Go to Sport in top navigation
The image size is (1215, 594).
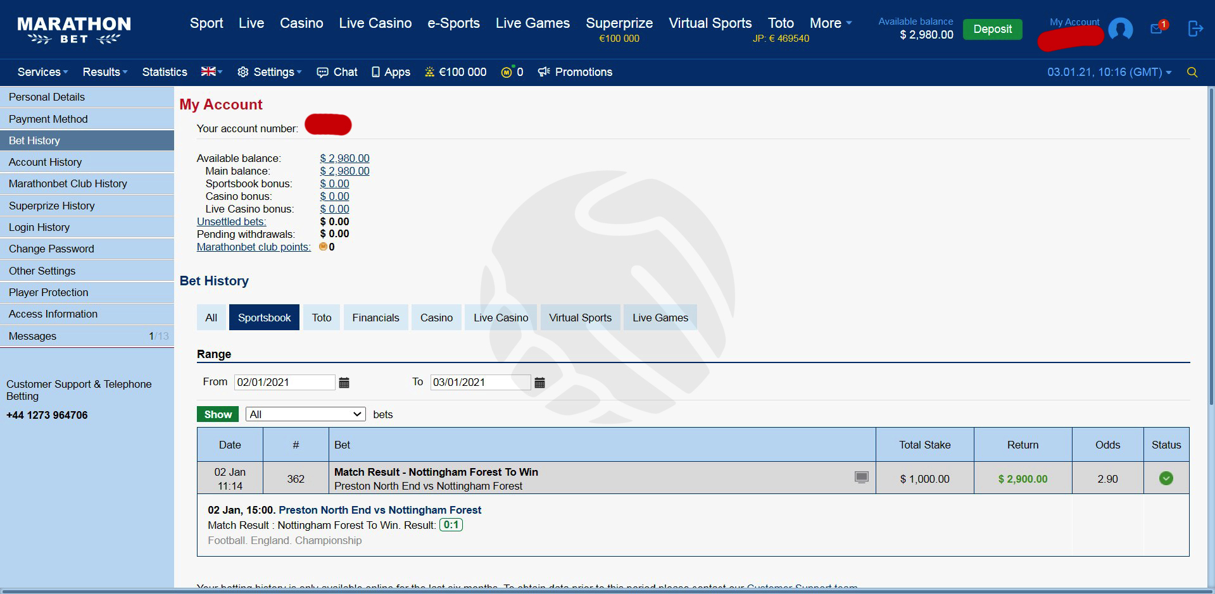206,23
